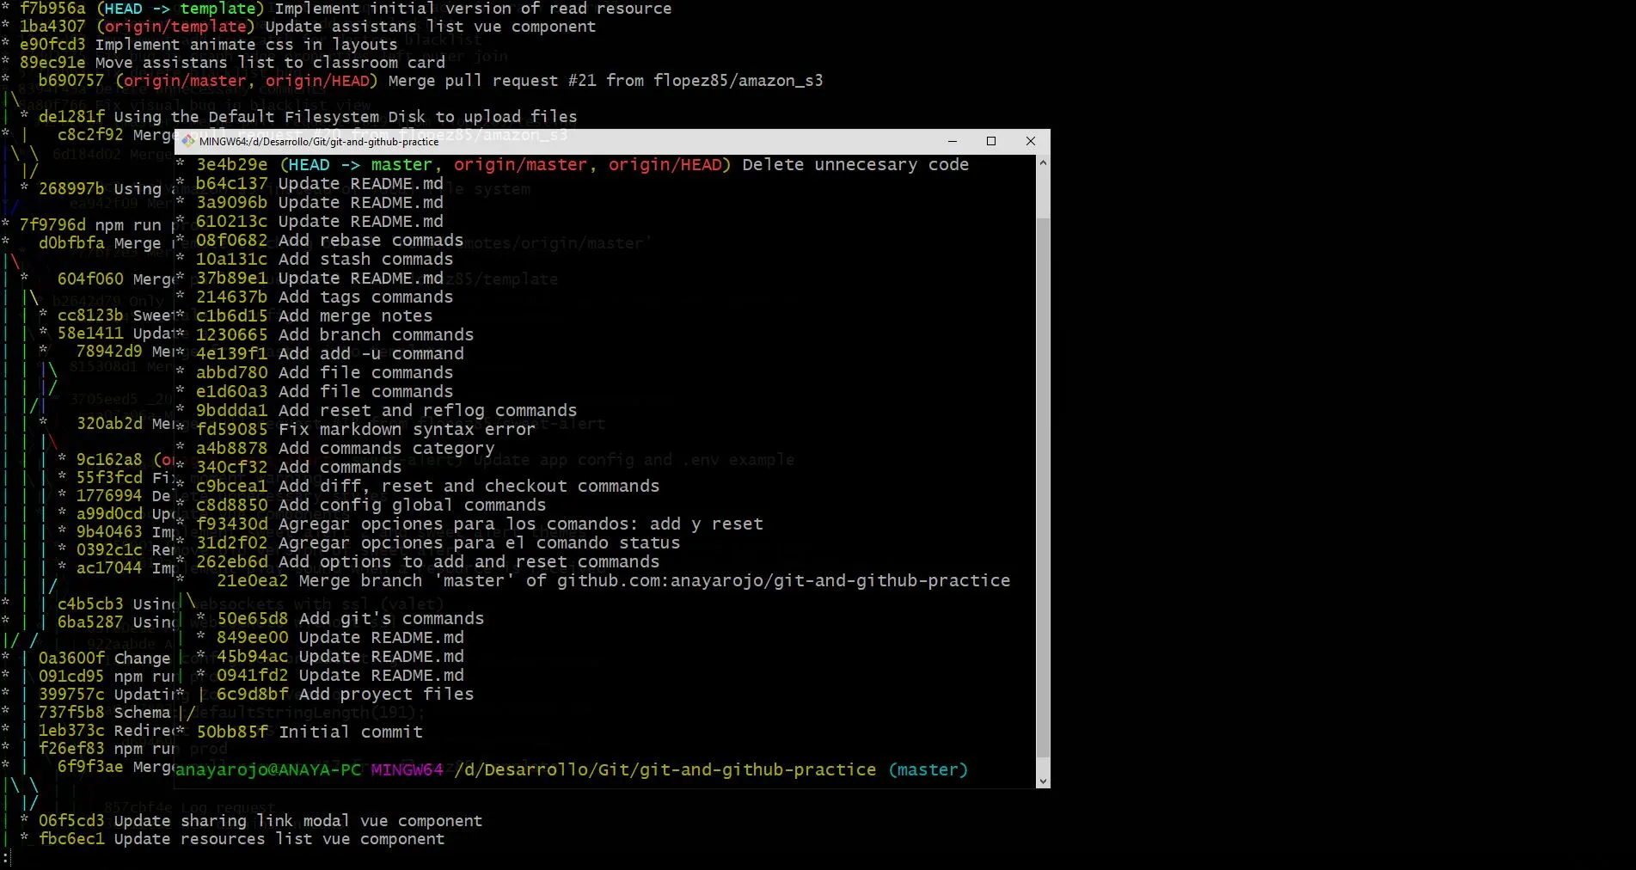Image resolution: width=1636 pixels, height=870 pixels.
Task: Click commit c1b6d15 Add merge notes
Action: (314, 316)
